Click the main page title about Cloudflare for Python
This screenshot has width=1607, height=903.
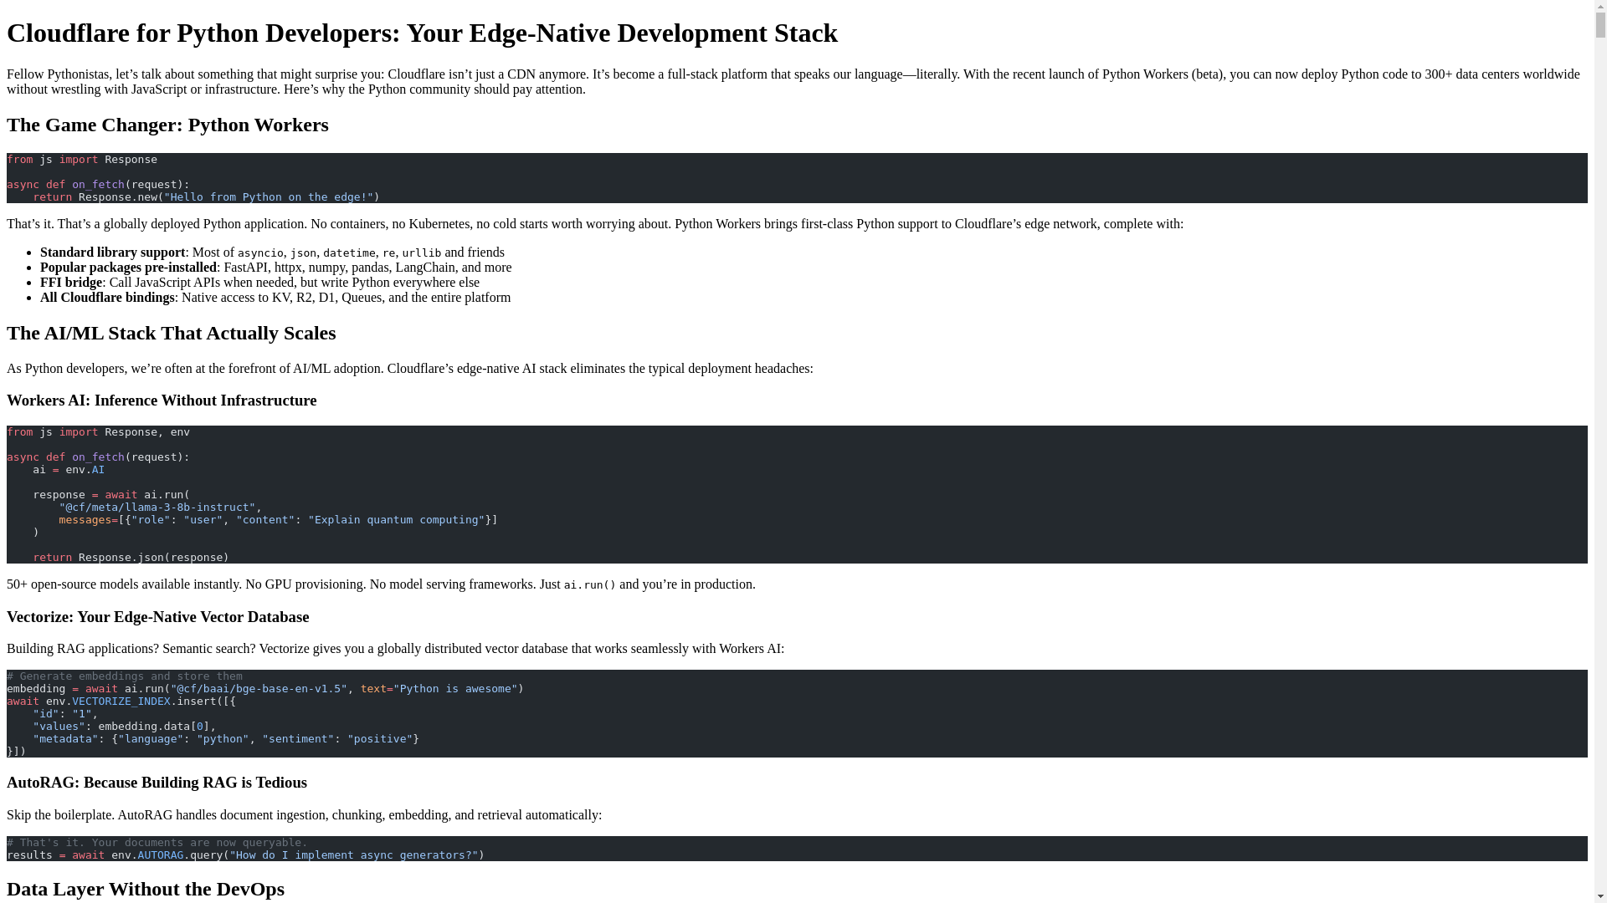point(422,33)
